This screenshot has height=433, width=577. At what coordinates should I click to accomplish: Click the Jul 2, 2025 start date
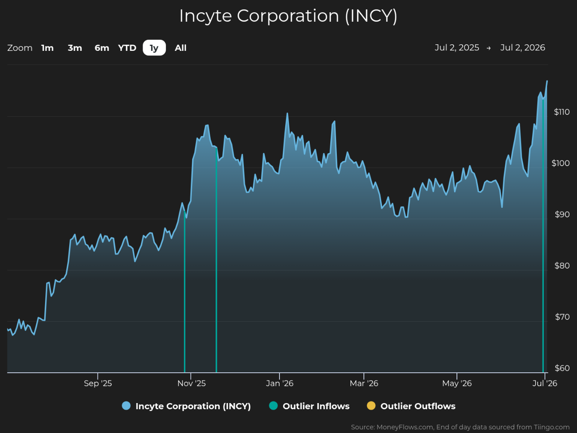pos(457,48)
